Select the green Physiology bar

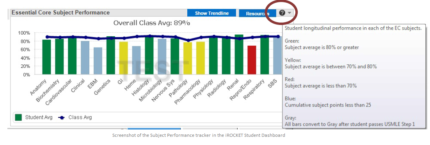[213, 56]
